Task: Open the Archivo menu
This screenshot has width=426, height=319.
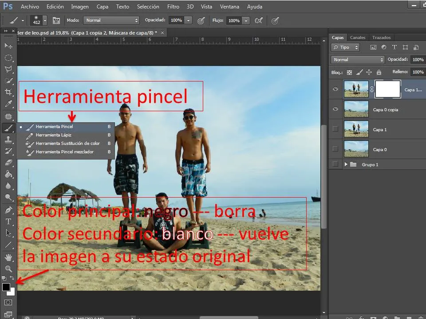Action: tap(30, 7)
